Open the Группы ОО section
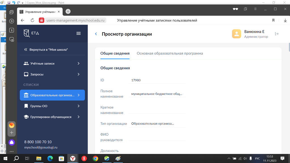This screenshot has height=163, width=290. pos(52,106)
